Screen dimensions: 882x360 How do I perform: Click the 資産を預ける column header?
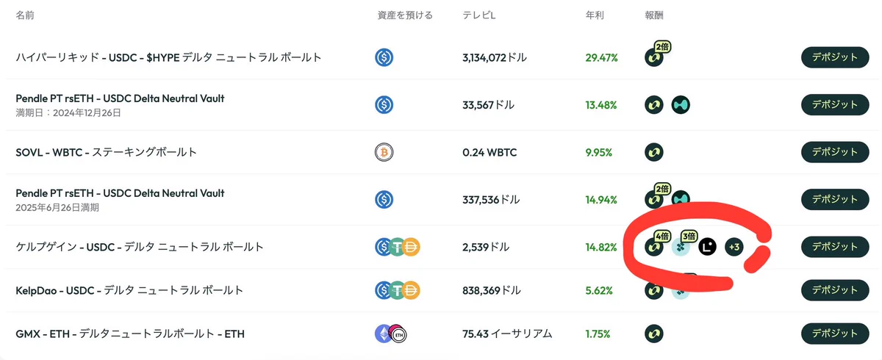point(404,15)
